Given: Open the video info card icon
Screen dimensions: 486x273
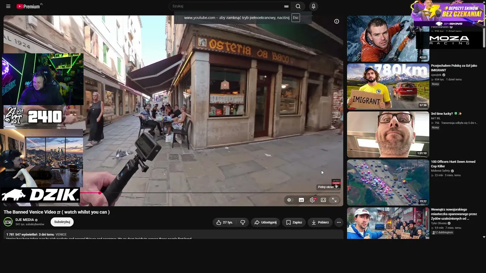Looking at the screenshot, I should click(x=336, y=21).
